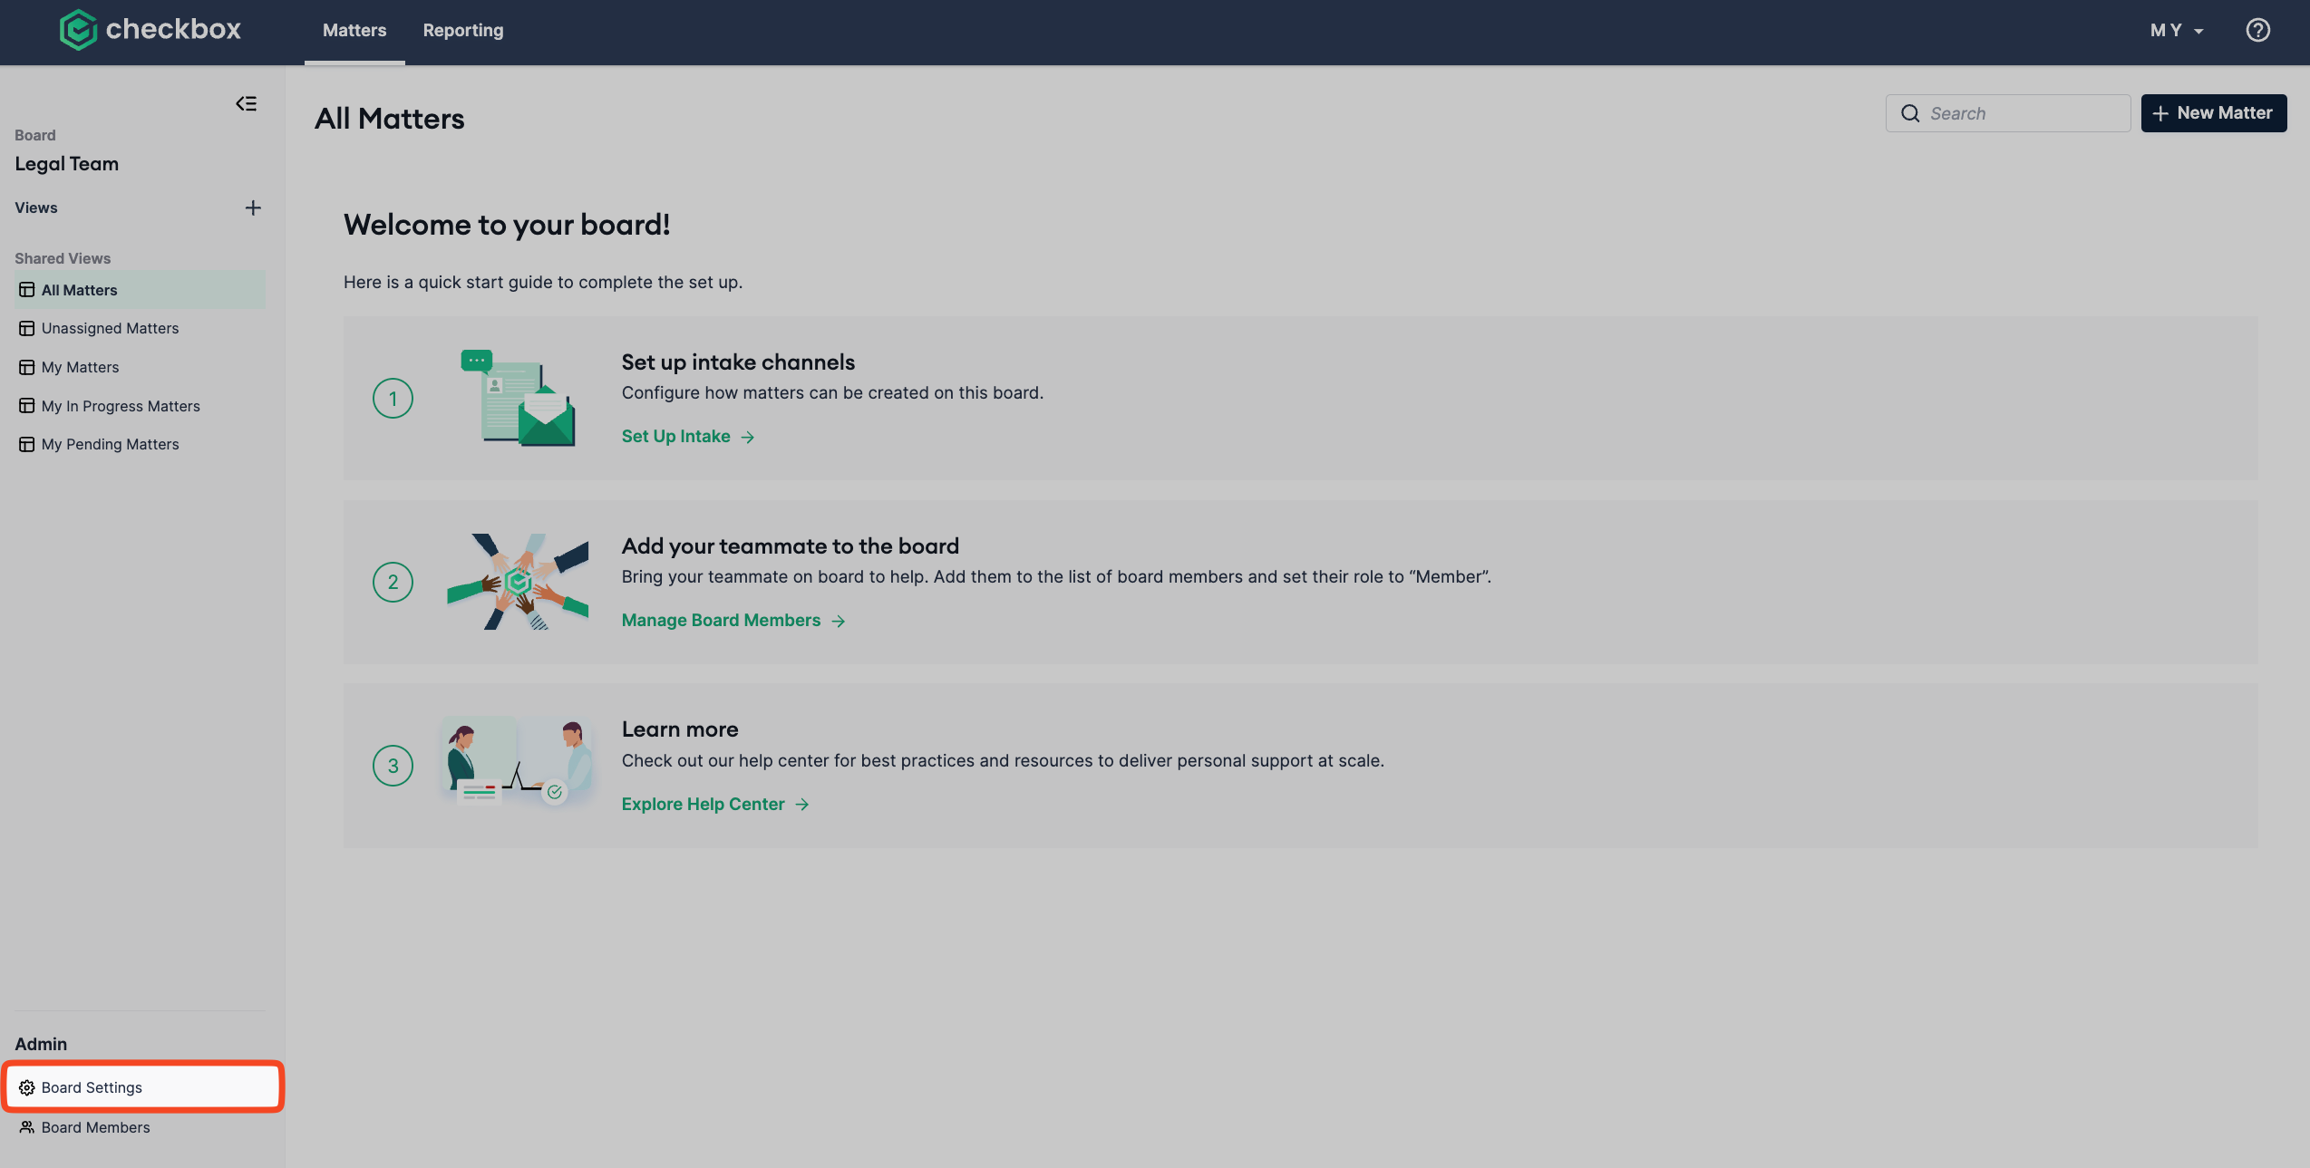Click the step 1 circle icon
Viewport: 2310px width, 1168px height.
point(393,398)
